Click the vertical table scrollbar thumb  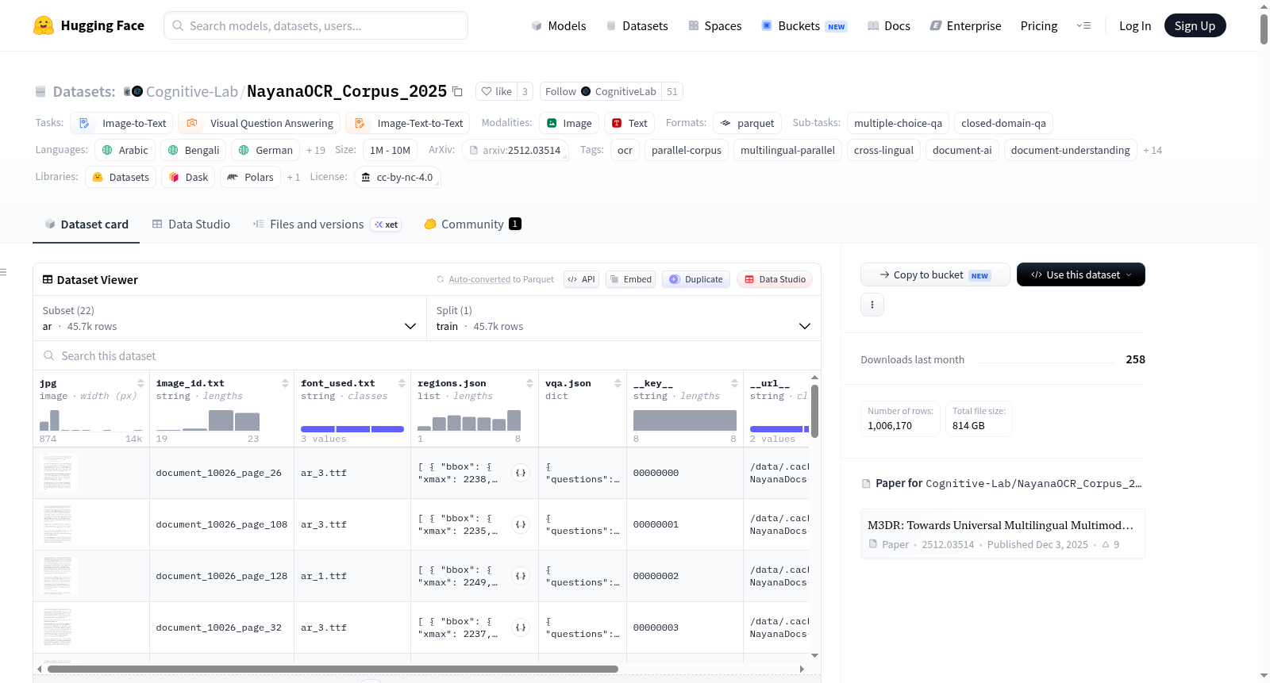pyautogui.click(x=814, y=411)
